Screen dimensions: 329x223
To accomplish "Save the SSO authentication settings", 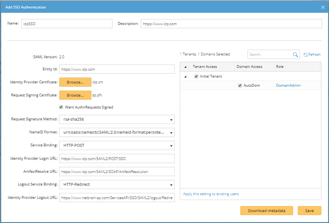I will 309,211.
